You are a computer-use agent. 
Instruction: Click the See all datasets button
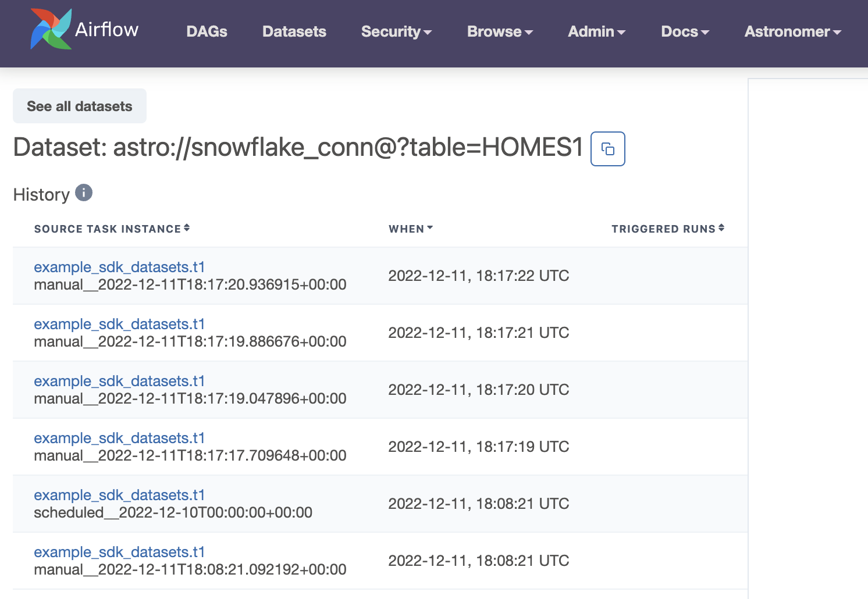[x=80, y=106]
